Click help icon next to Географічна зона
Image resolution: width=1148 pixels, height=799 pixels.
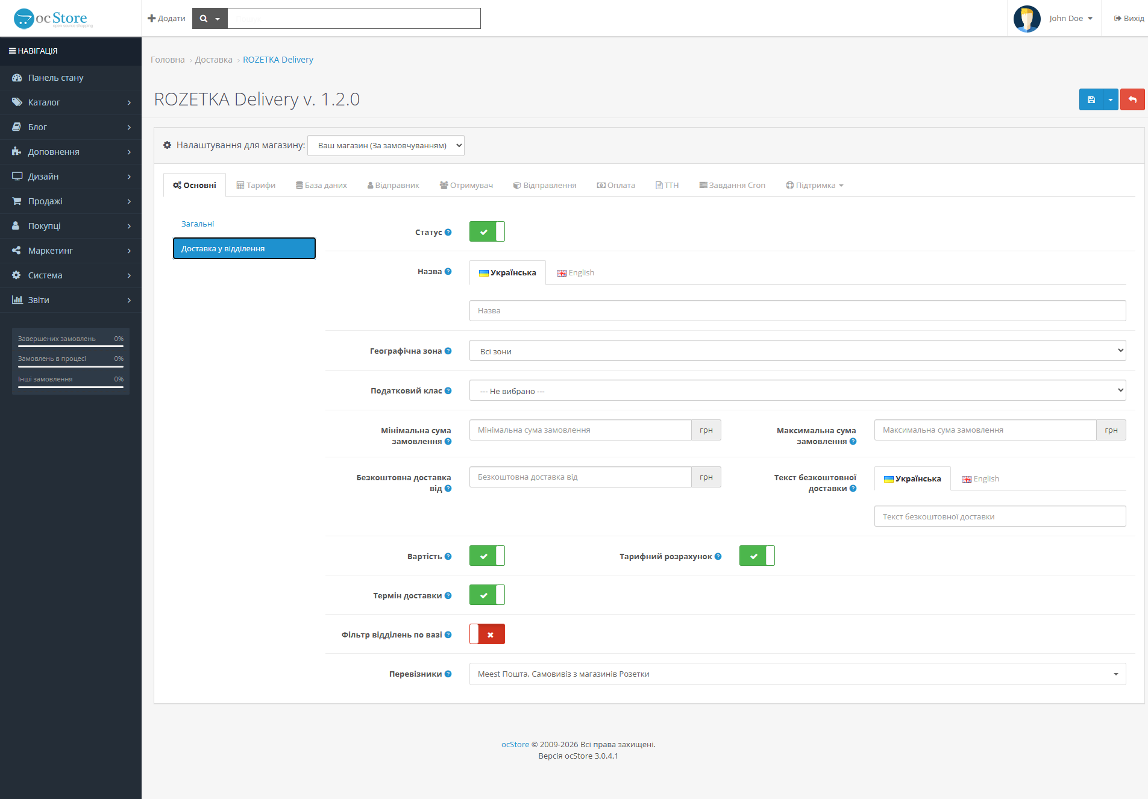pos(448,351)
